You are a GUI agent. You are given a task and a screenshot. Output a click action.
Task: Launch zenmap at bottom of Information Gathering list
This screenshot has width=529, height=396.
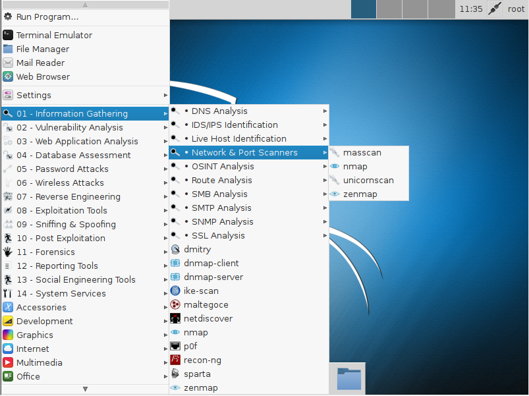coord(248,387)
